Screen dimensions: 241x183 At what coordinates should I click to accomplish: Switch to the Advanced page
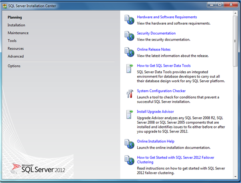pyautogui.click(x=16, y=56)
